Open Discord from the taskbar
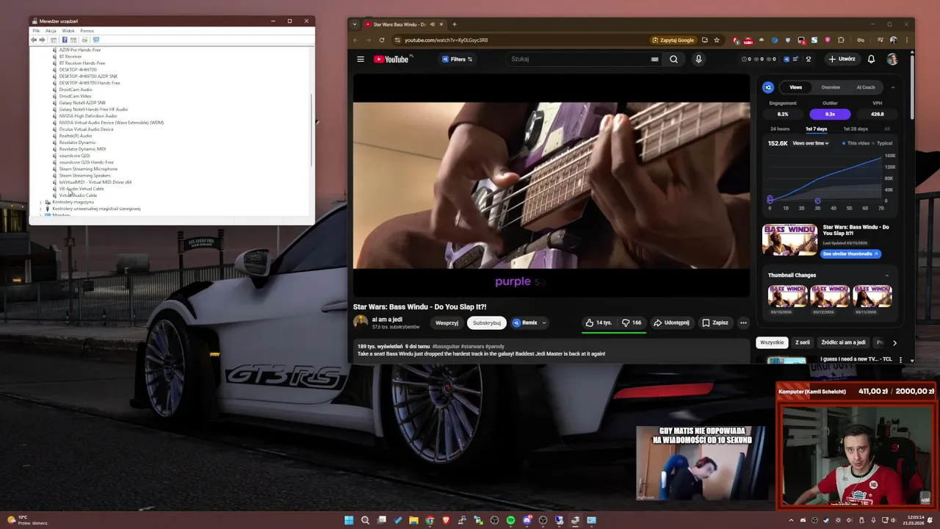This screenshot has width=940, height=529. tap(527, 520)
